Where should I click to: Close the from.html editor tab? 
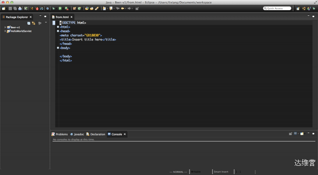coord(72,17)
